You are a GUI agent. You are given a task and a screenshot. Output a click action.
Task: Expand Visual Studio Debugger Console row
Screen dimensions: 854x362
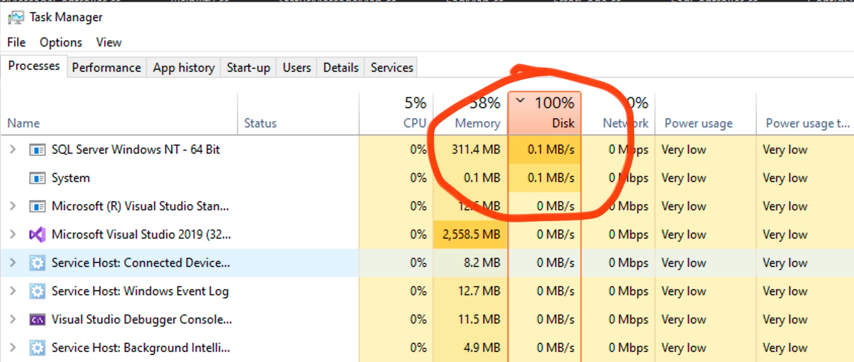[13, 320]
